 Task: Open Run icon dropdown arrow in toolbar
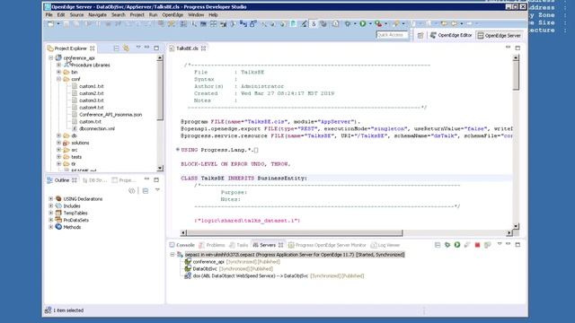[370, 24]
